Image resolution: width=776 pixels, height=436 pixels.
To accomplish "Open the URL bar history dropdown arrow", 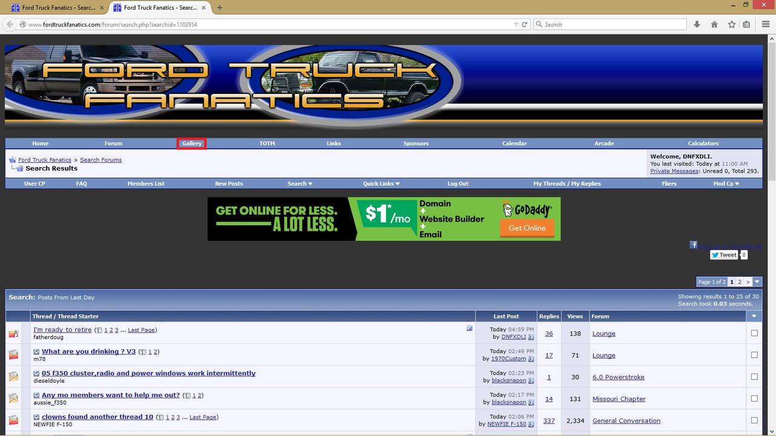I will (516, 24).
